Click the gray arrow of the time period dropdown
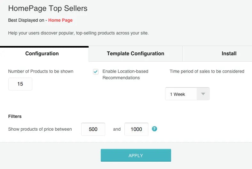Screen dimensions: 252x169 click(x=203, y=94)
